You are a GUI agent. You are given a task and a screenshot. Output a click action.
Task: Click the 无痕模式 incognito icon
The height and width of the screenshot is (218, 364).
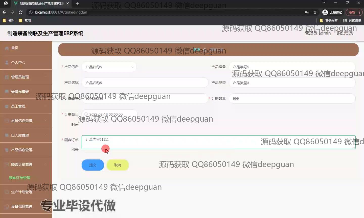point(325,12)
